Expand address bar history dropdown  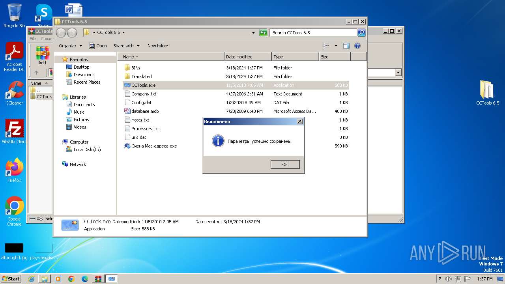253,33
